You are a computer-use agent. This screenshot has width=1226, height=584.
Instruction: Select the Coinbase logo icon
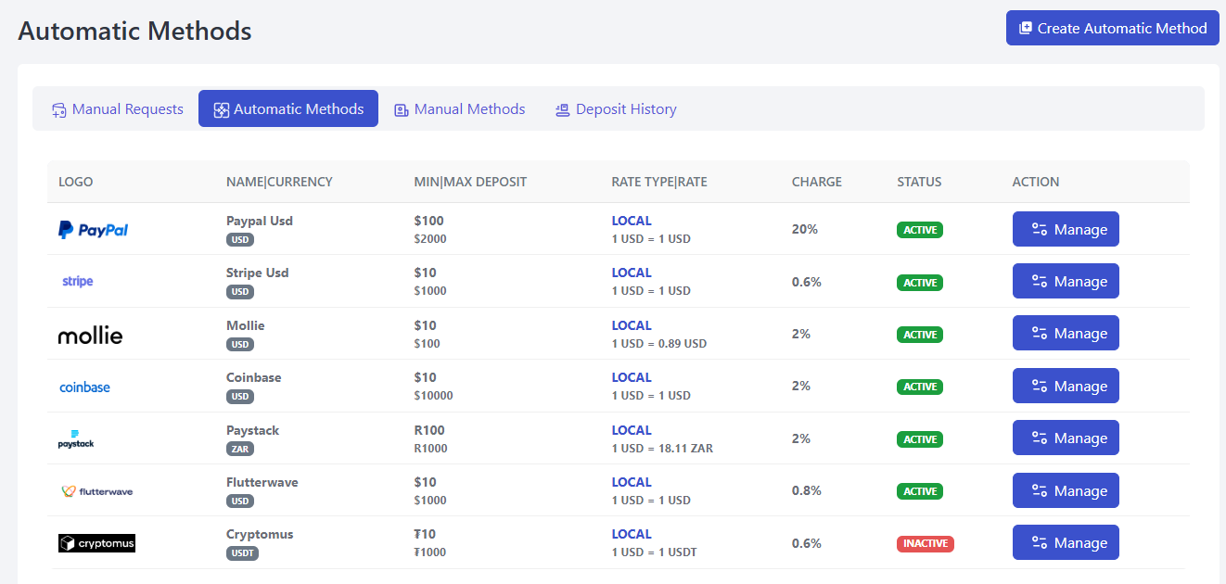pyautogui.click(x=84, y=387)
